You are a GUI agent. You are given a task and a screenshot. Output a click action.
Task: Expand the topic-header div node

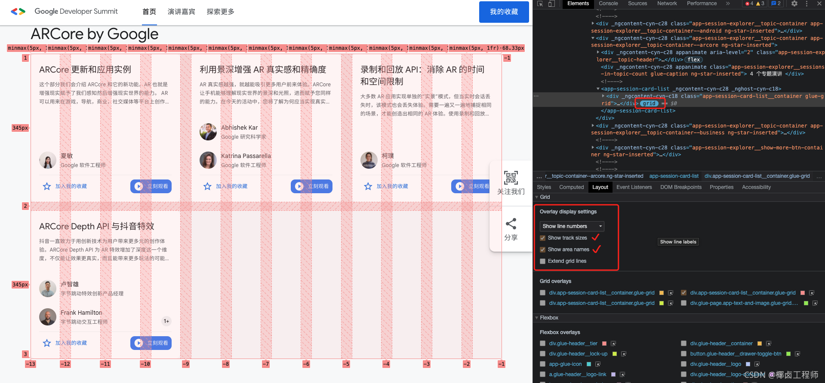(x=598, y=52)
